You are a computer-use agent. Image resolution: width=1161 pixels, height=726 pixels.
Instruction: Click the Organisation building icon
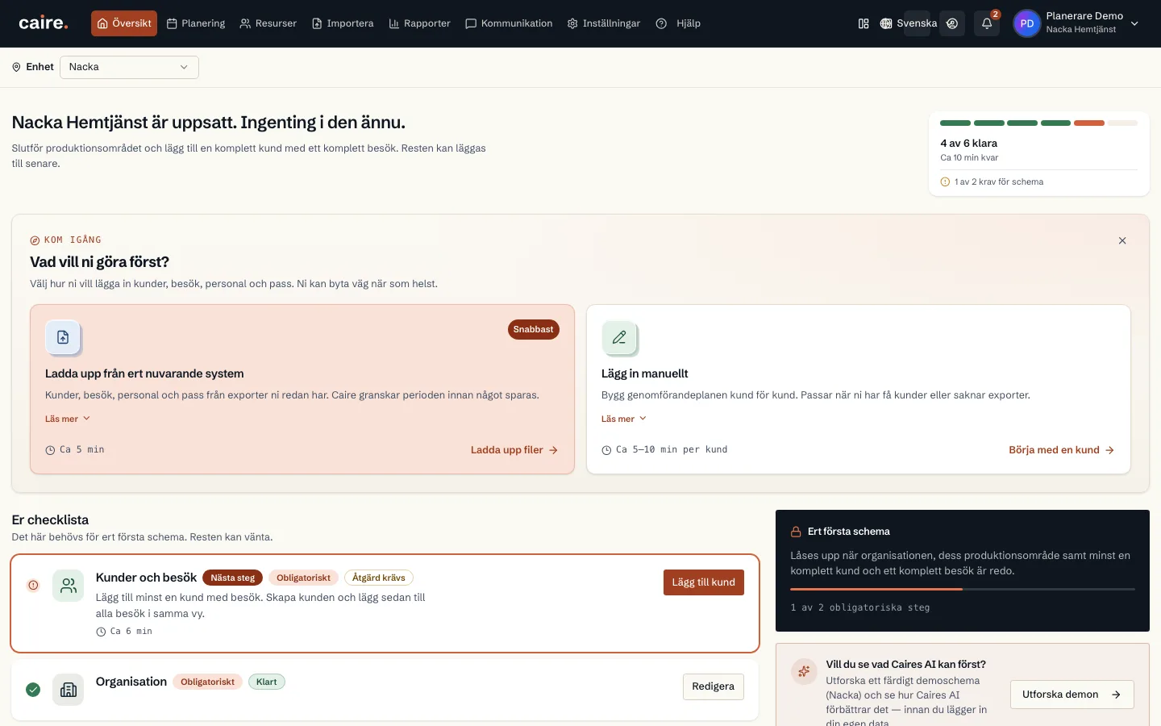[69, 690]
